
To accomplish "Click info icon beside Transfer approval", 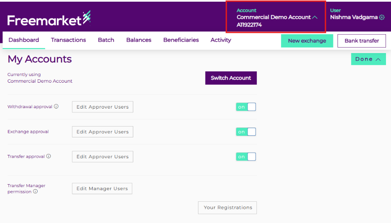I will click(x=48, y=156).
